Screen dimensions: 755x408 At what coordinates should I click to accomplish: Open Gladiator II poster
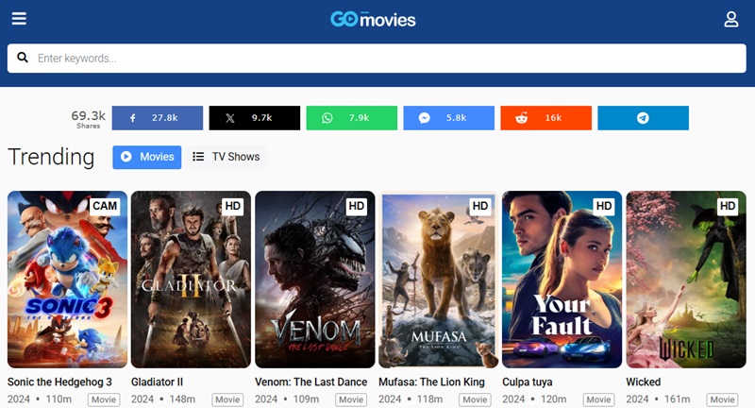pyautogui.click(x=191, y=280)
